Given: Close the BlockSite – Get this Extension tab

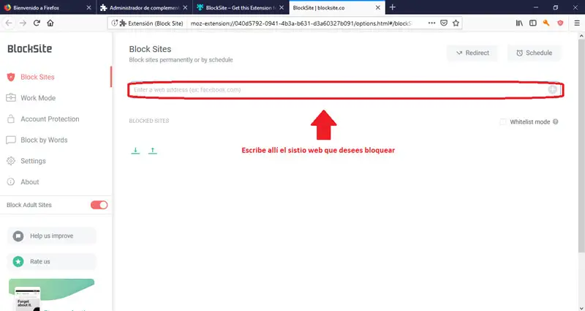Looking at the screenshot, I should pyautogui.click(x=282, y=7).
